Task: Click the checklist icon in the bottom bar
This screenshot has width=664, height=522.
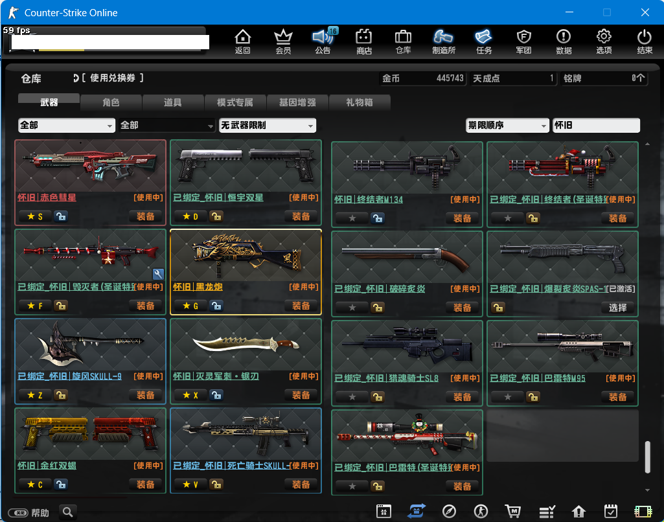Action: [x=547, y=512]
